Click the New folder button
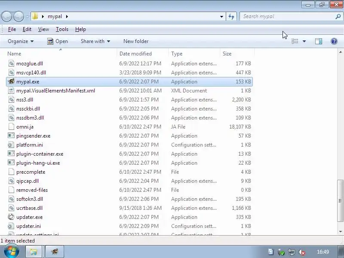 136,41
